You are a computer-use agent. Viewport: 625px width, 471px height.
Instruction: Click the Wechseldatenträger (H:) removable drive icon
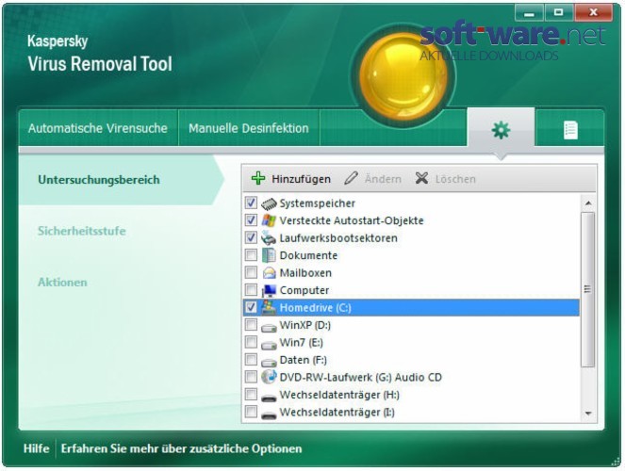tap(269, 398)
